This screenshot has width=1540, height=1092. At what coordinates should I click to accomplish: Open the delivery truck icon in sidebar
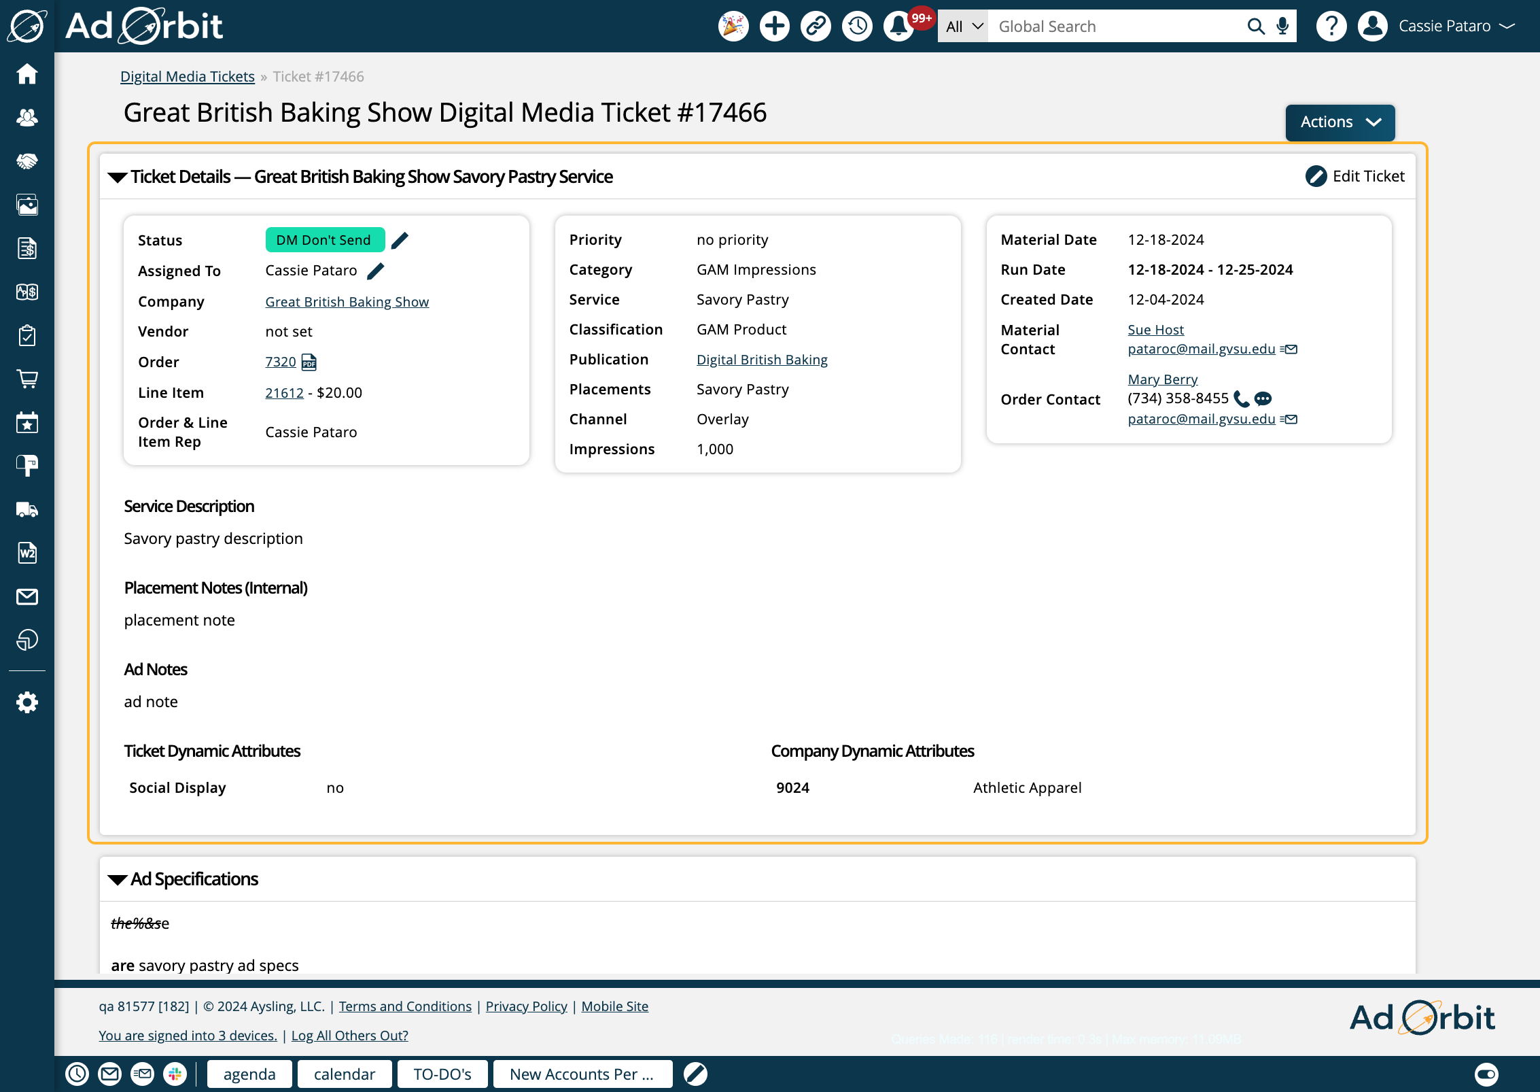tap(27, 509)
